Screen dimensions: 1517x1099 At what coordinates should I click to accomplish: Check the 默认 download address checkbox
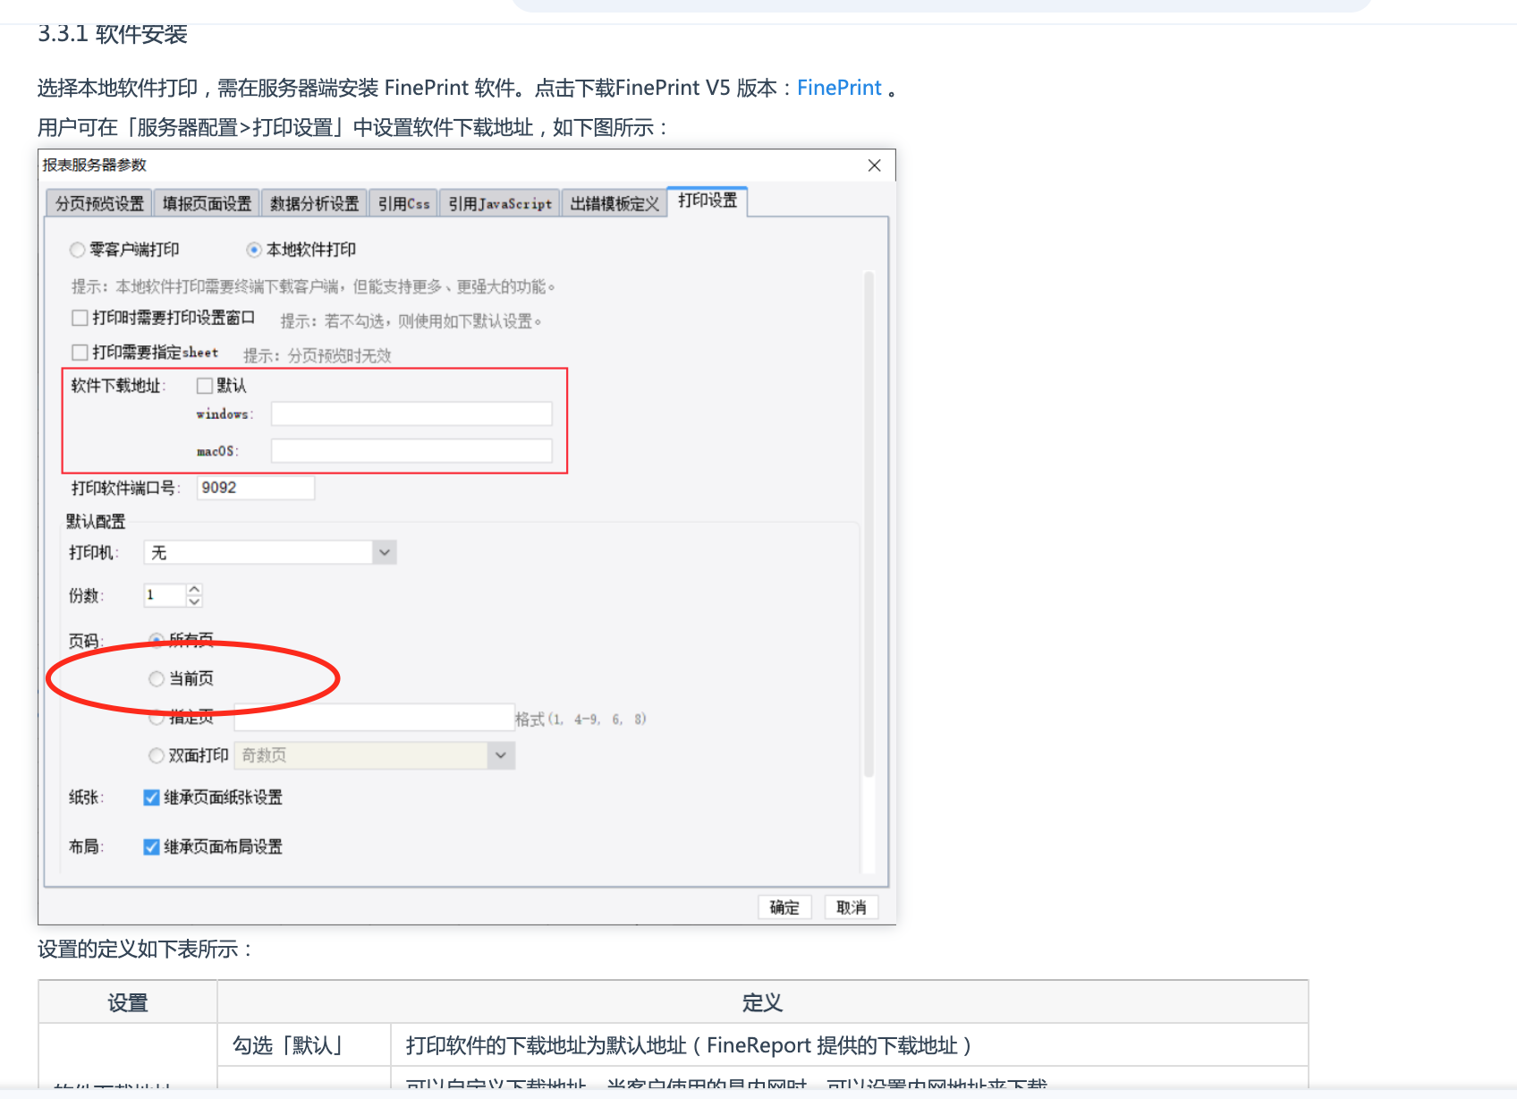[205, 386]
